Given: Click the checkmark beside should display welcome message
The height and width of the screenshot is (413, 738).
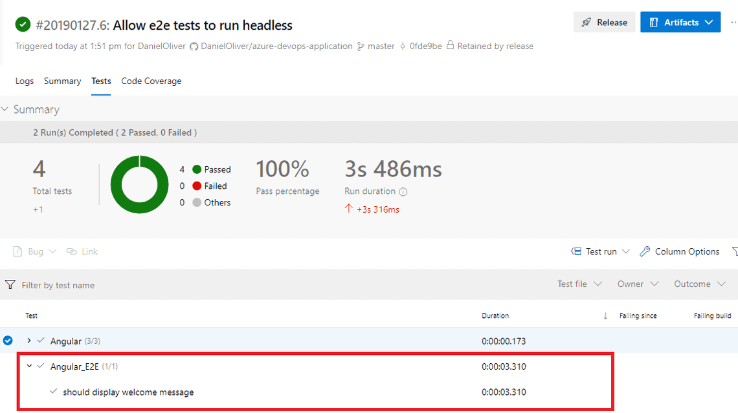Looking at the screenshot, I should [53, 392].
